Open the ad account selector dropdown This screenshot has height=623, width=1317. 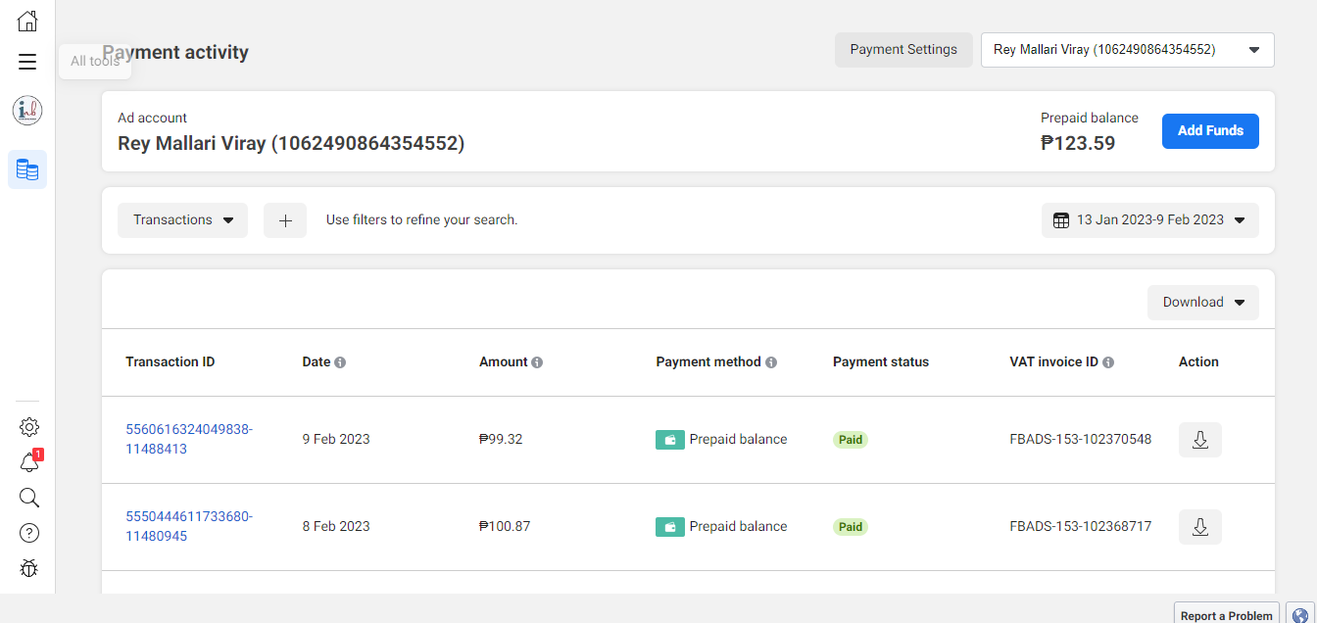point(1127,50)
